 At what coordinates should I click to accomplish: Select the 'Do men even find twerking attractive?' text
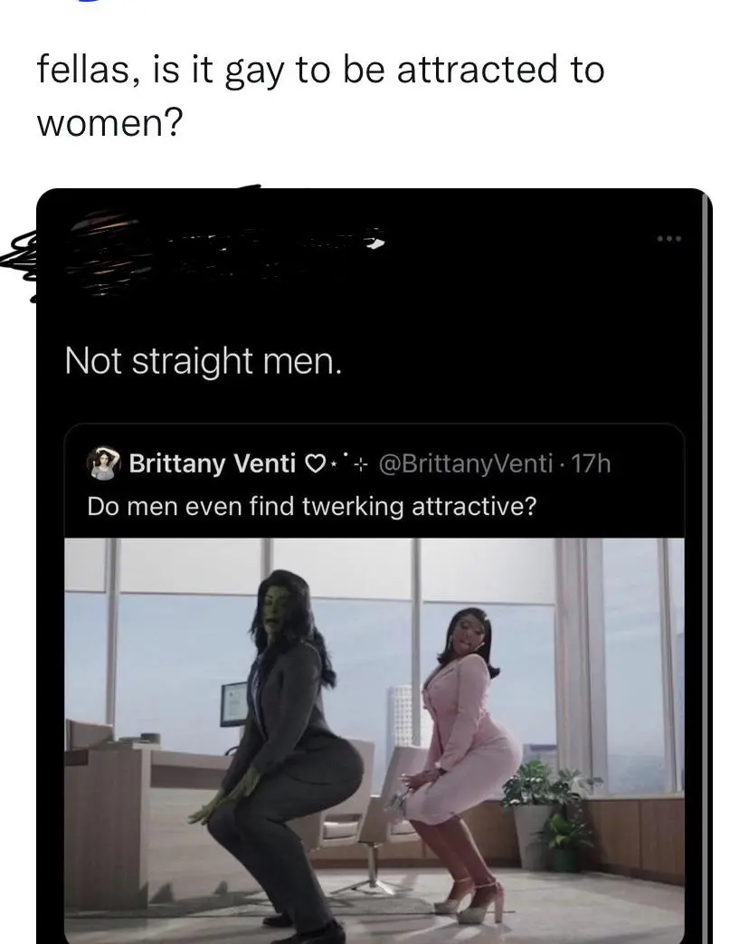point(312,506)
